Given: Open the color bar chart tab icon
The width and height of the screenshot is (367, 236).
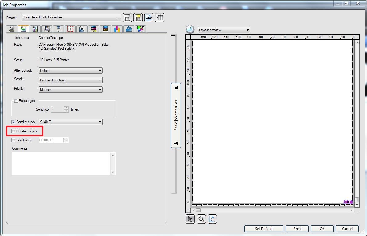Looking at the screenshot, I should tap(117, 29).
